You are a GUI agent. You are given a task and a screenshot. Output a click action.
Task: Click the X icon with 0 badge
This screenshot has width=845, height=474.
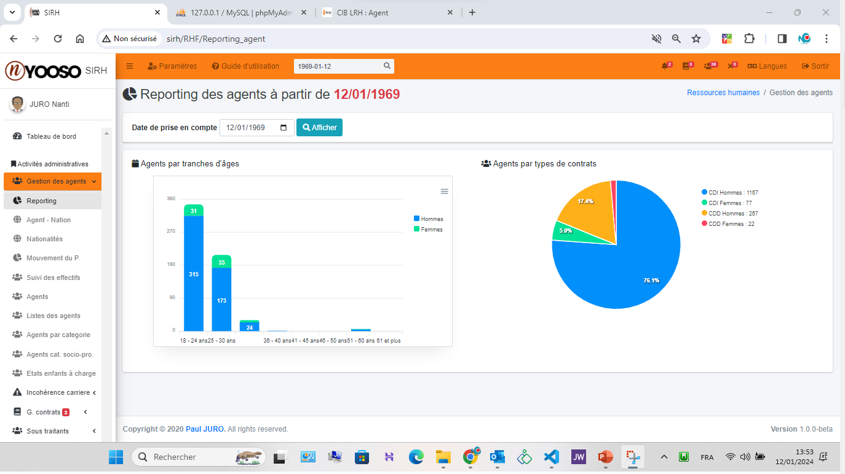(731, 66)
